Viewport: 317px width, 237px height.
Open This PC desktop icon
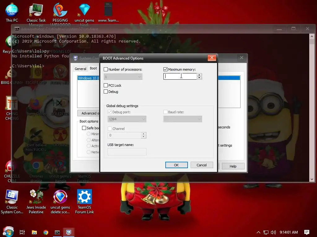[12, 12]
